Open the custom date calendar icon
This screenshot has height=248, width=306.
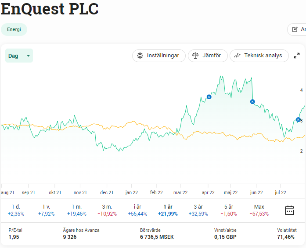coord(289,210)
